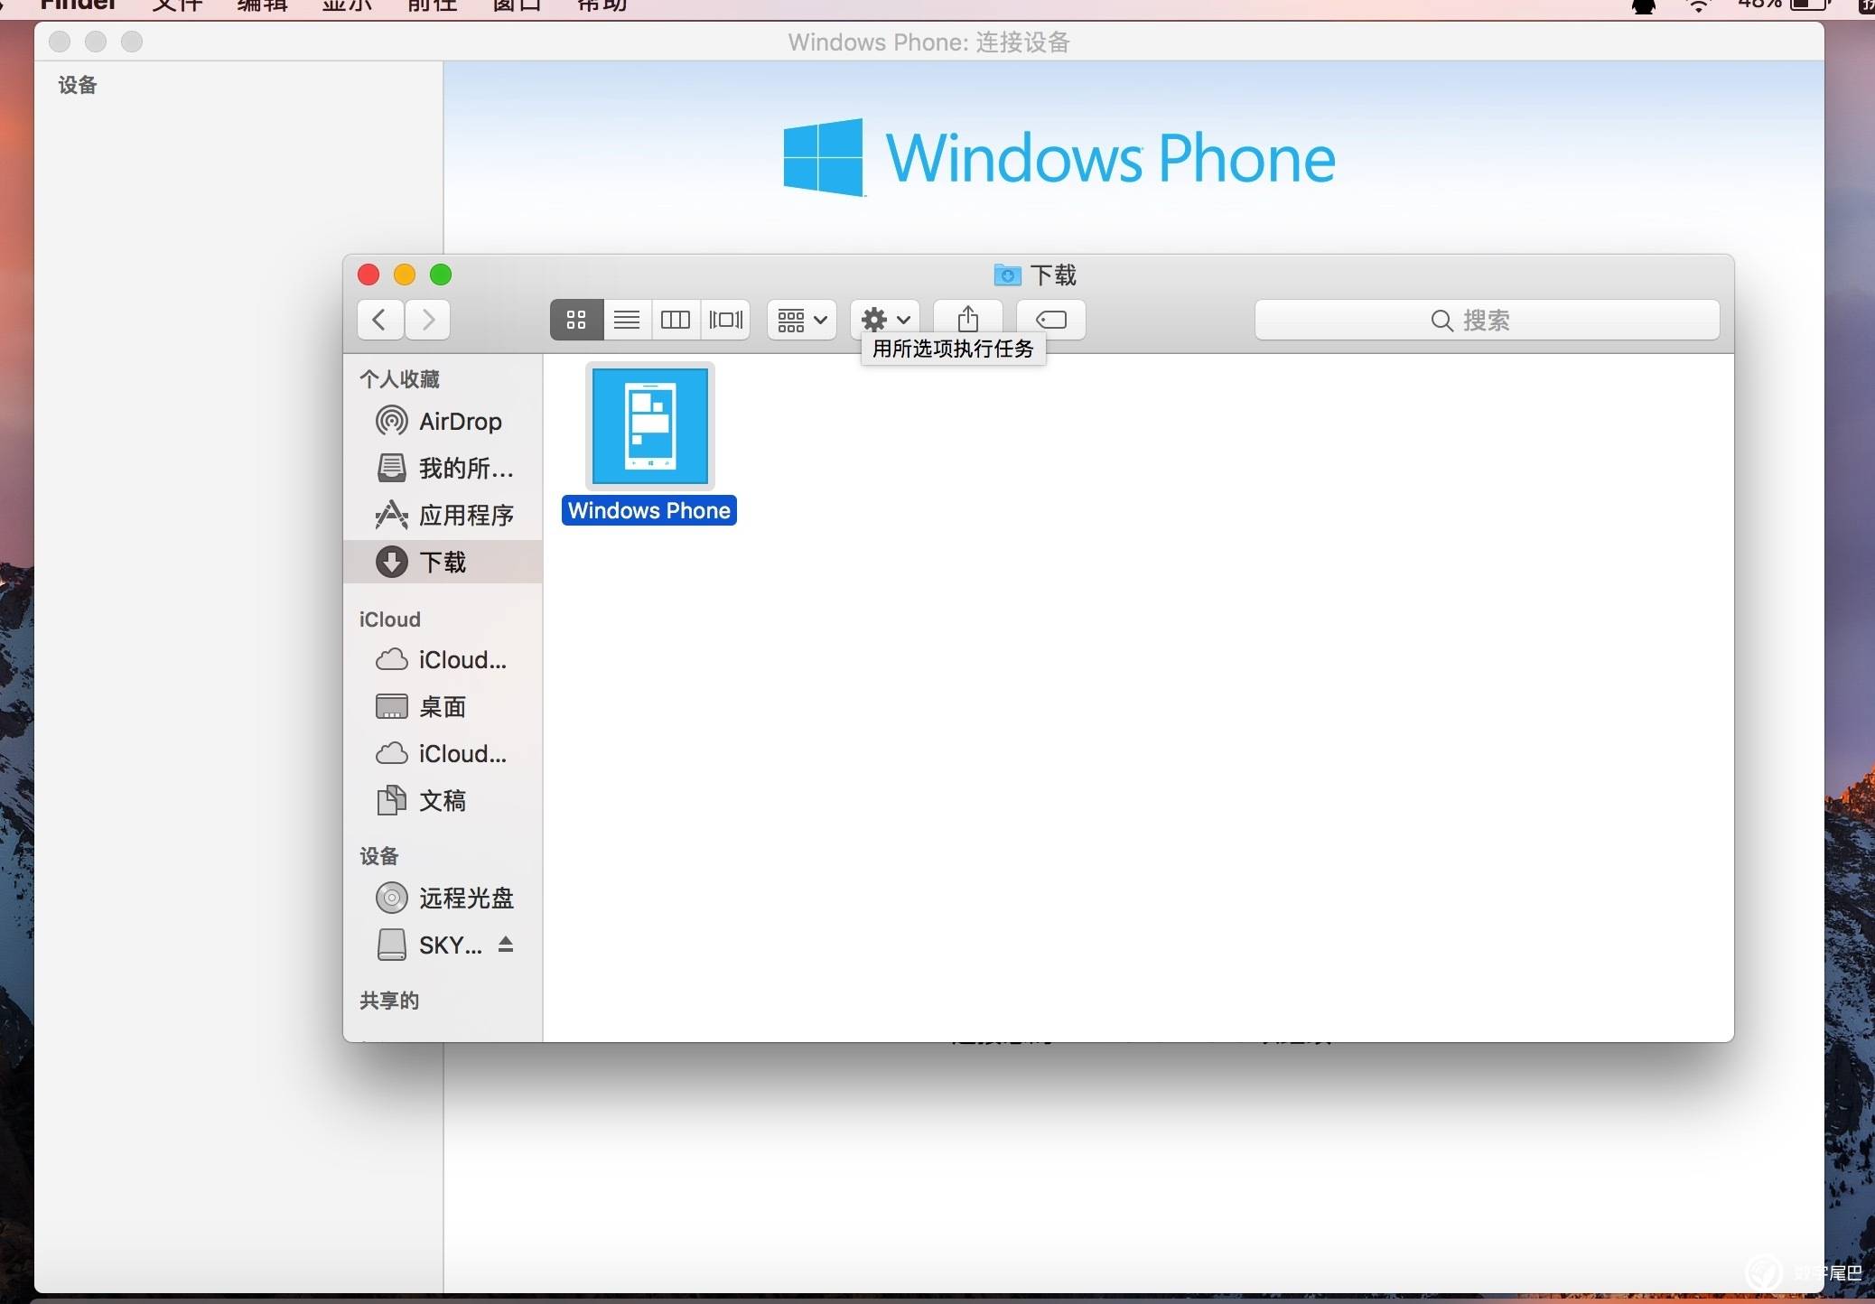Click the 应用程序 applications icon
The image size is (1875, 1304).
point(391,515)
